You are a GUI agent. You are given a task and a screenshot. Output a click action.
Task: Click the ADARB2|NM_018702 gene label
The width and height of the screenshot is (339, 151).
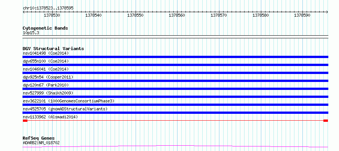tap(41, 143)
